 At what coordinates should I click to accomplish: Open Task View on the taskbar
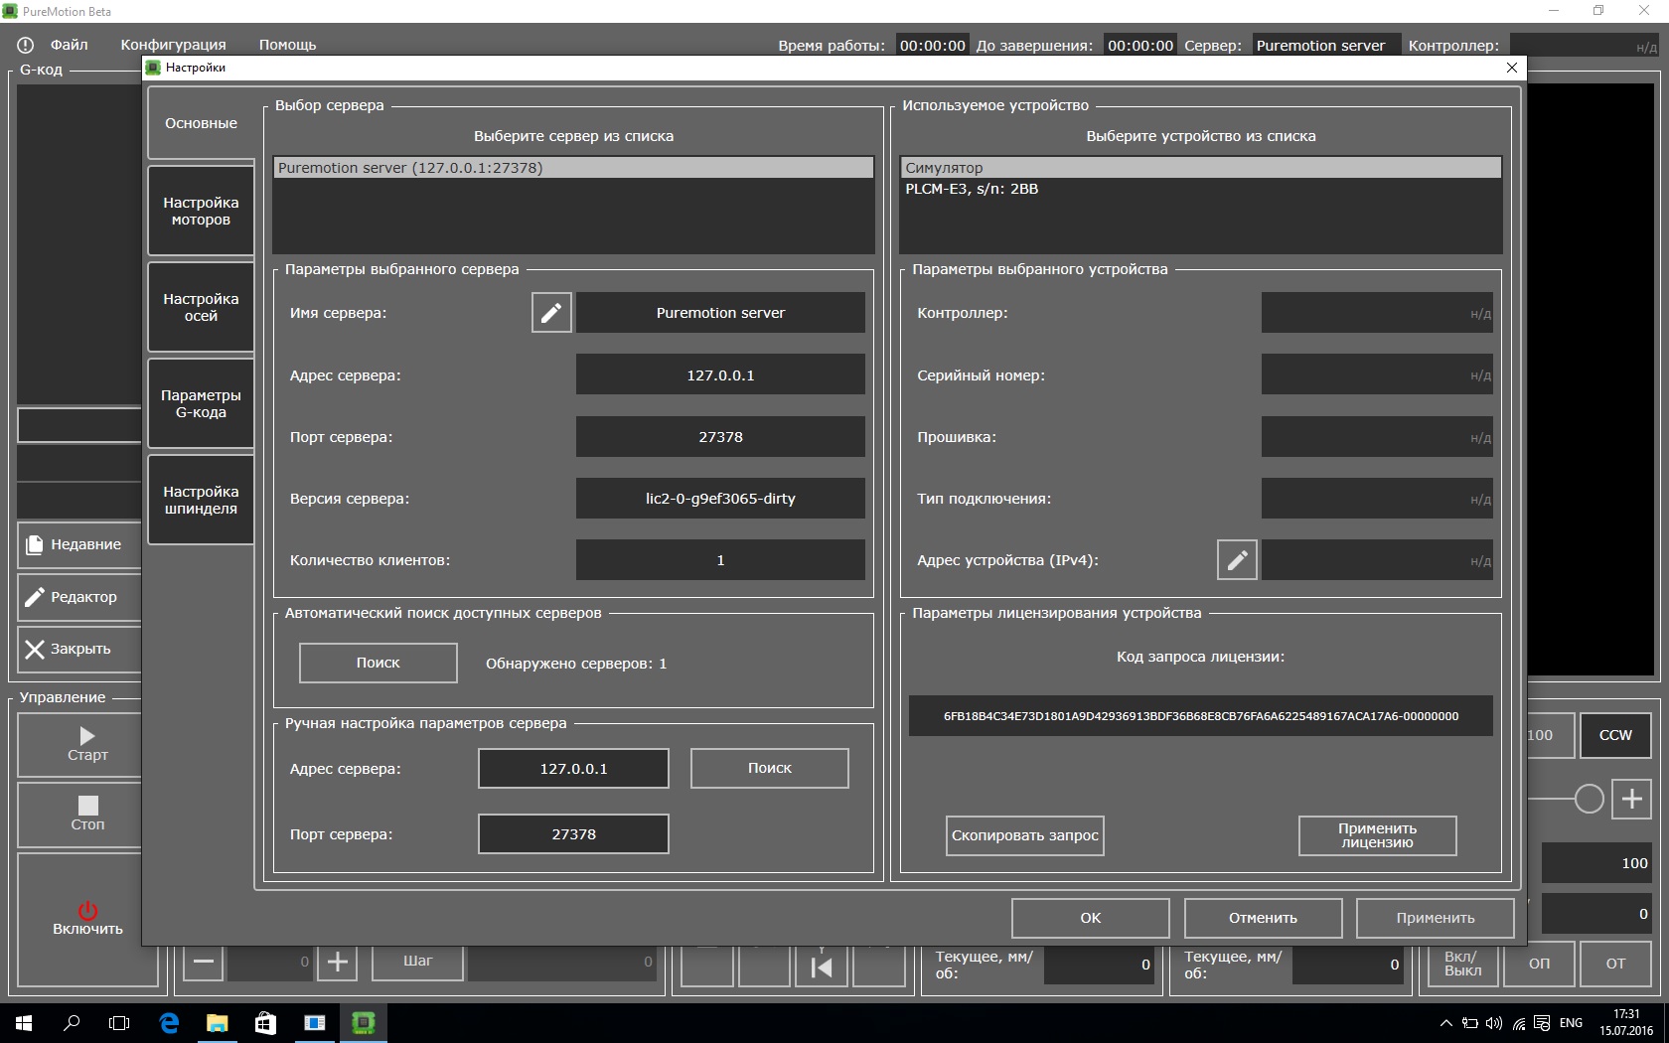(x=119, y=1023)
